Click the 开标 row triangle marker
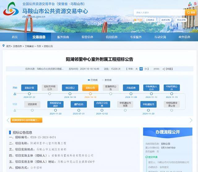This screenshot has height=172, width=198. [x=15, y=93]
